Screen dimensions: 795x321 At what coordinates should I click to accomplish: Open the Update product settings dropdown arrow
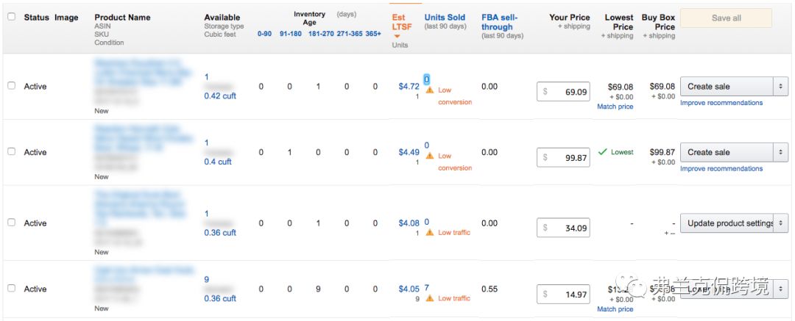coord(781,223)
